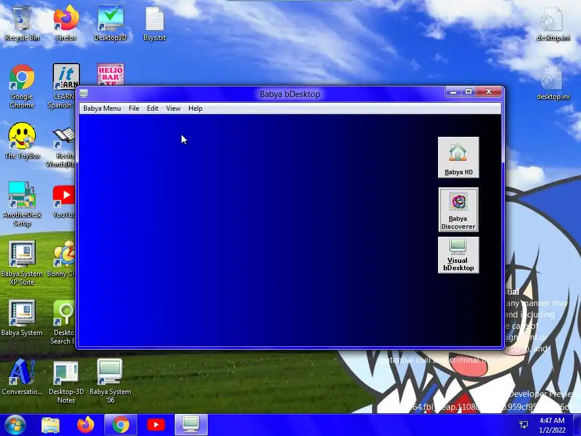
Task: Launch Babya HD from bDesktop
Action: click(458, 158)
